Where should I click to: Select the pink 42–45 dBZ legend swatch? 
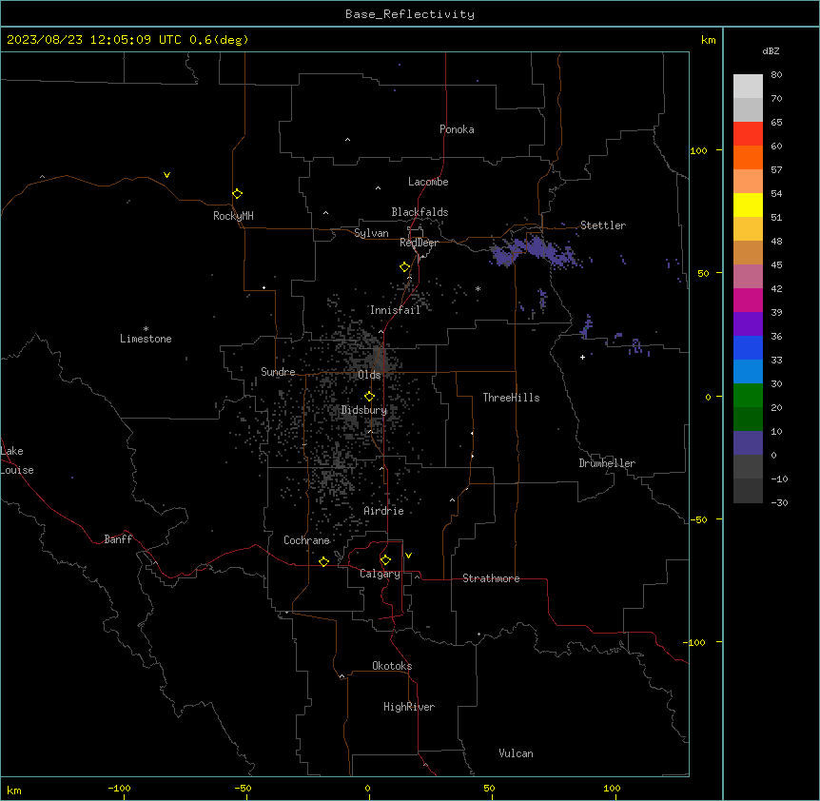pos(748,277)
